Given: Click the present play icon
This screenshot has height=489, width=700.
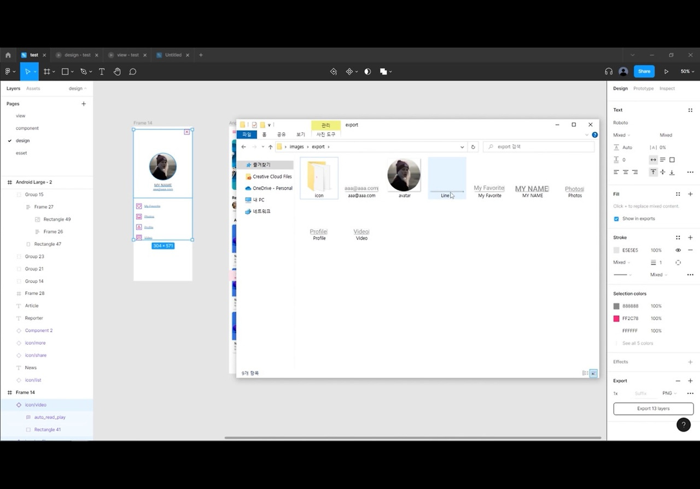Looking at the screenshot, I should point(666,72).
